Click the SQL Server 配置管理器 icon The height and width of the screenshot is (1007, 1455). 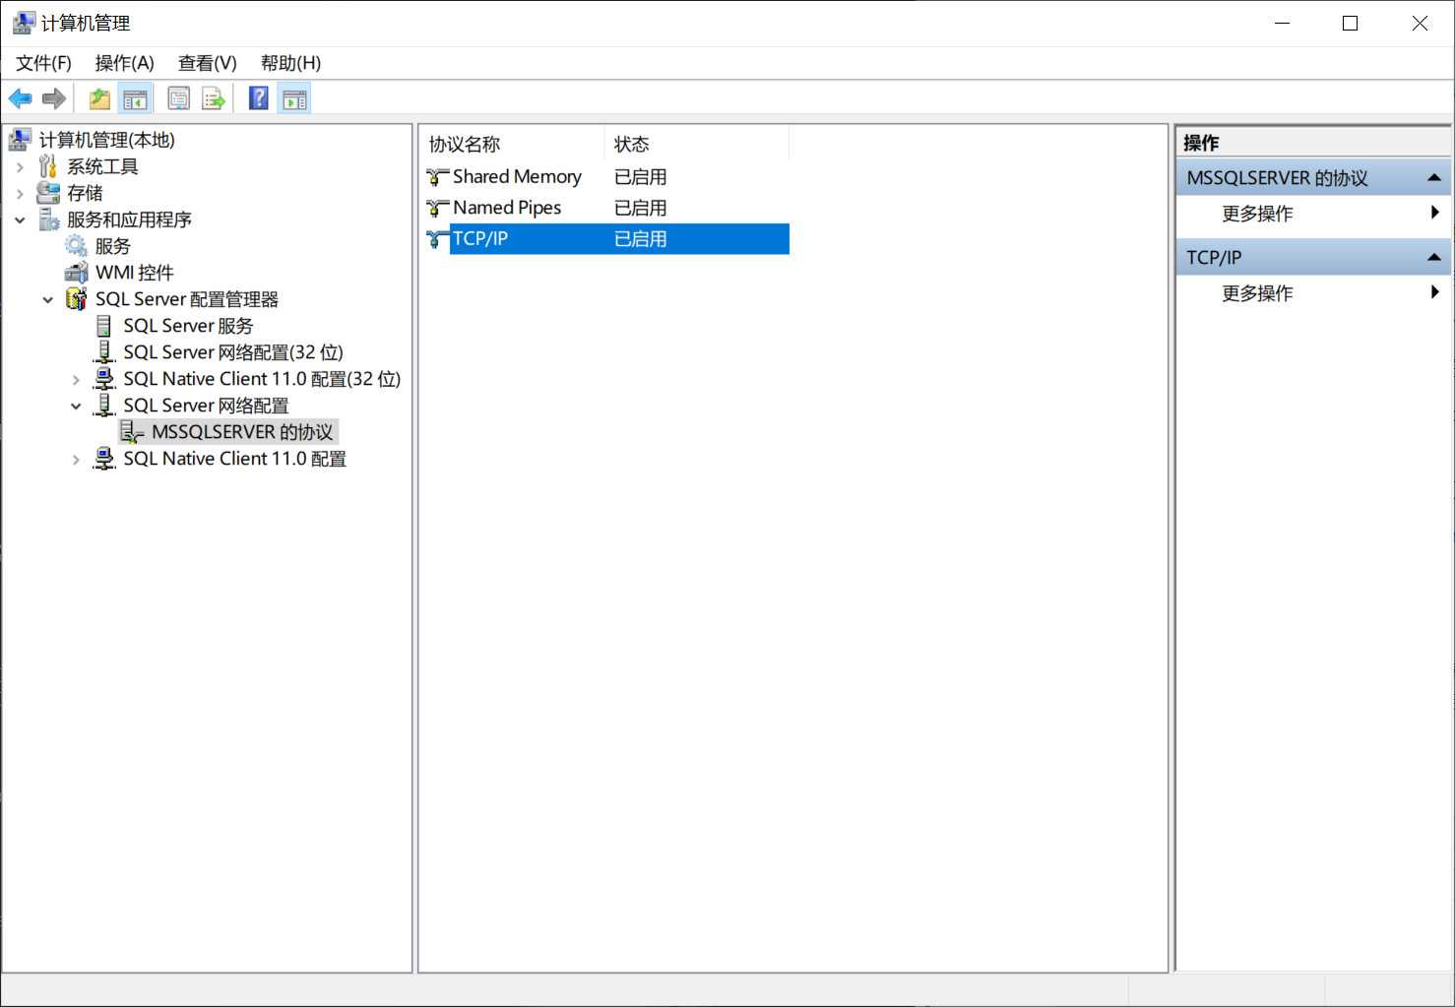point(76,299)
